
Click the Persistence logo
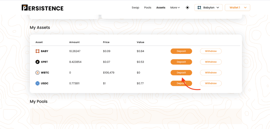42,8
